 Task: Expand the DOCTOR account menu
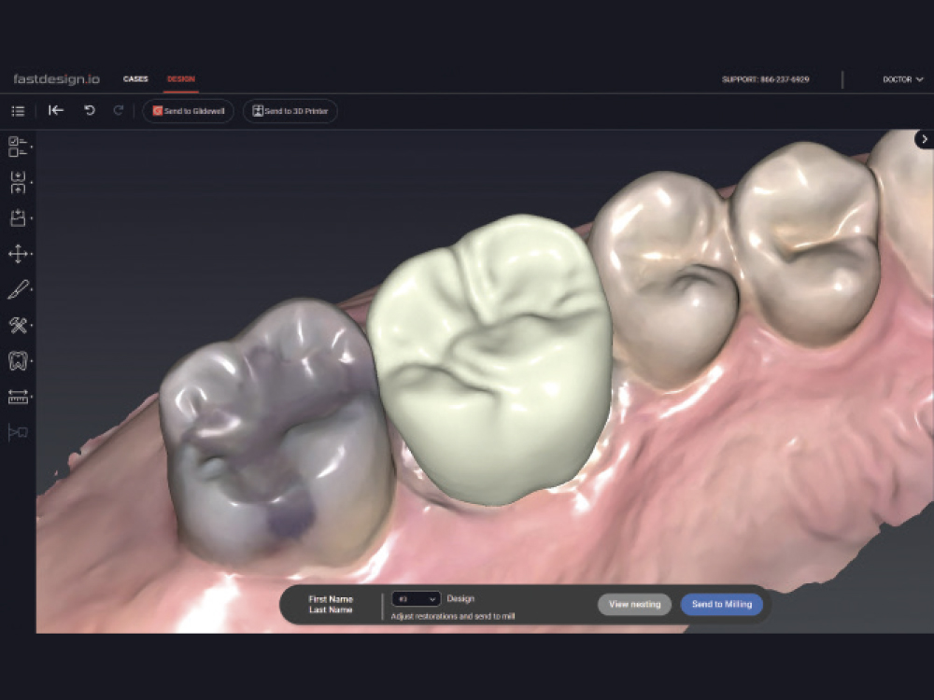coord(902,79)
